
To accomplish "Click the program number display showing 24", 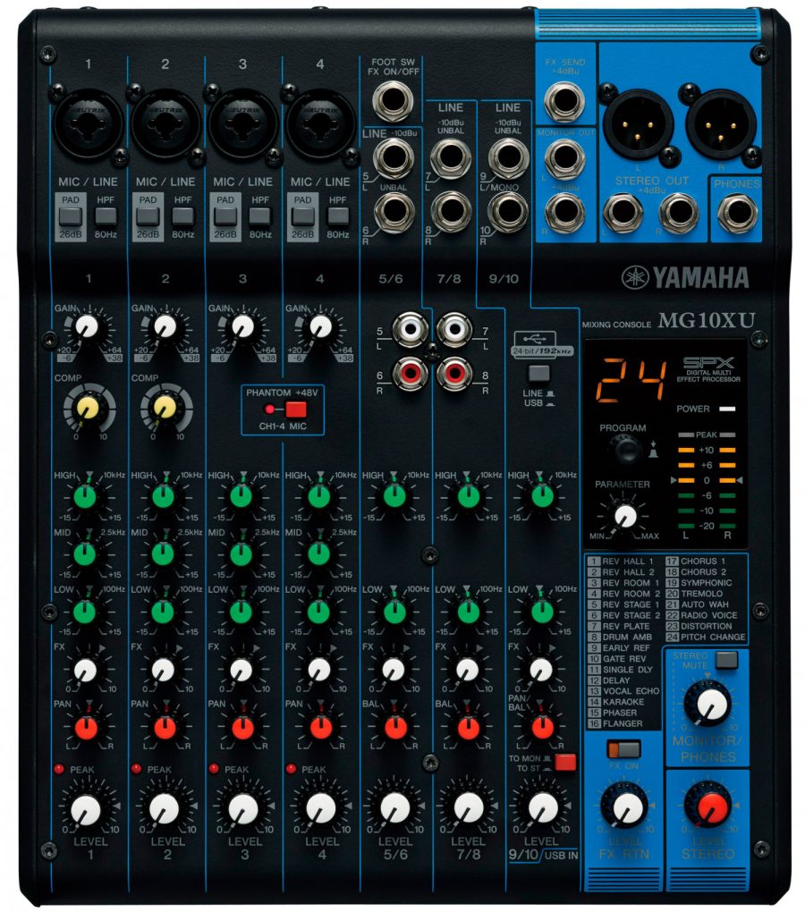I will [631, 380].
